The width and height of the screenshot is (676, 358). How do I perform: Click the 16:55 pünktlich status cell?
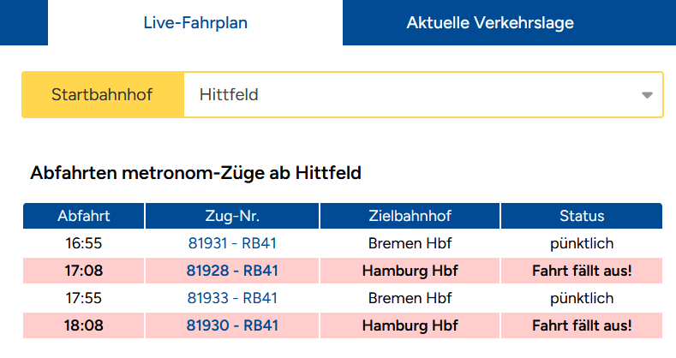pos(582,243)
